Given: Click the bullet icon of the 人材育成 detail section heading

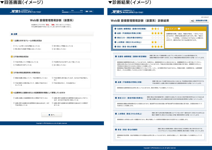Looking at the screenshot, I should (x=116, y=114).
